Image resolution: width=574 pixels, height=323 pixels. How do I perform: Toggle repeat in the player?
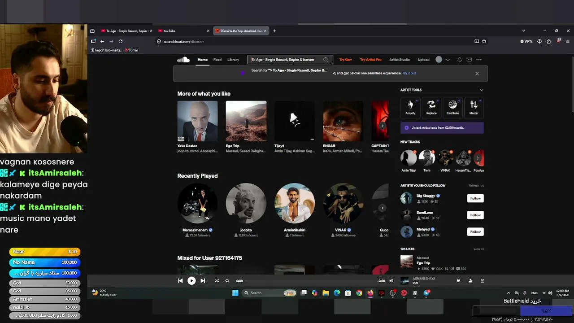pos(227,281)
